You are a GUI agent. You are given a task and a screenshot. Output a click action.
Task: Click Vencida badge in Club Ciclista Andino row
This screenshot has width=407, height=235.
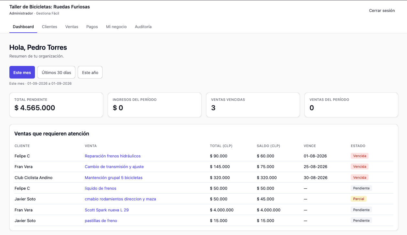(360, 178)
